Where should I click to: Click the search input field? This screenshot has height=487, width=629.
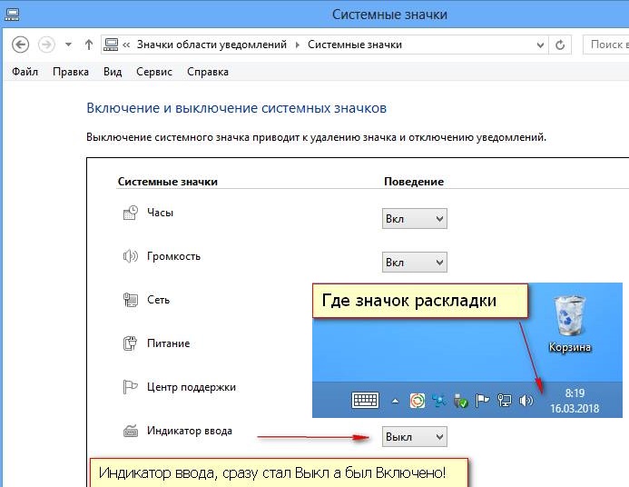pos(606,45)
